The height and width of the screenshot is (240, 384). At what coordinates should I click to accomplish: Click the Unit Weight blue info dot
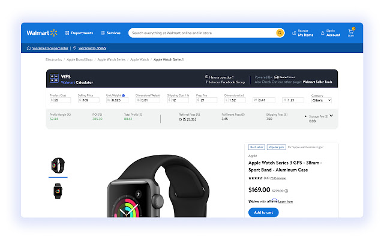[124, 95]
